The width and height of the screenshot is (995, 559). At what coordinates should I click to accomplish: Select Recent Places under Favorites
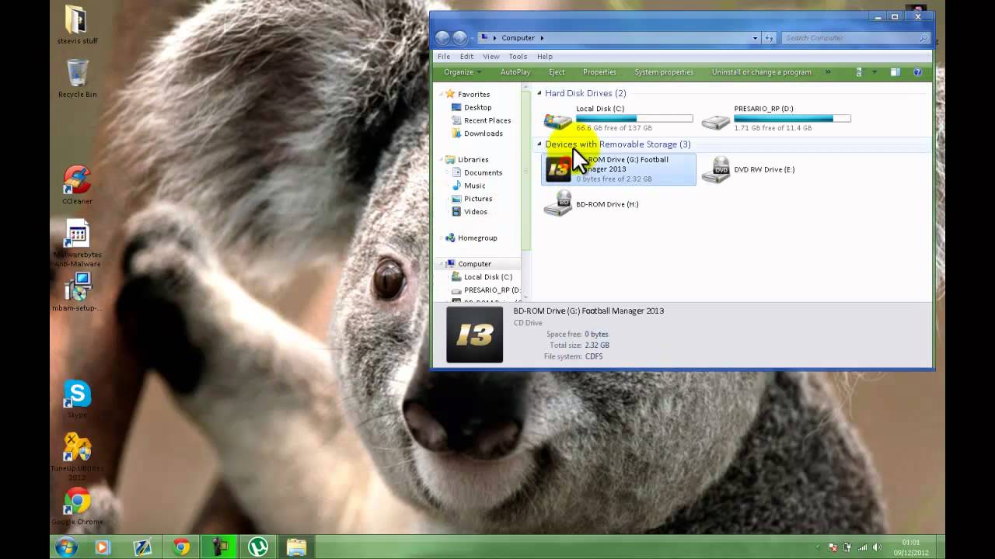tap(487, 120)
